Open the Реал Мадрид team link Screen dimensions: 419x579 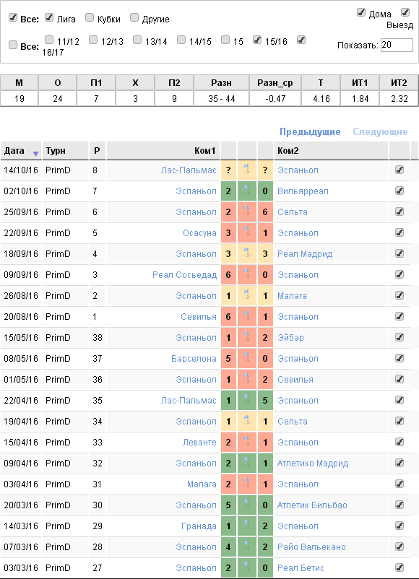(305, 254)
